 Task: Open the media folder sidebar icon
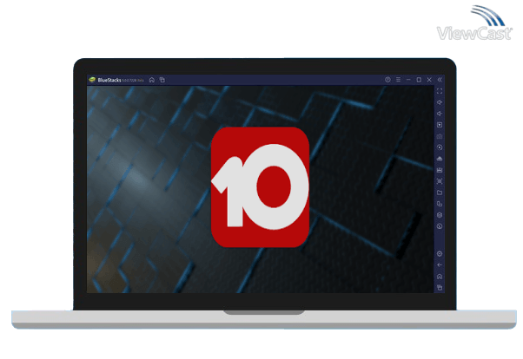tap(440, 193)
